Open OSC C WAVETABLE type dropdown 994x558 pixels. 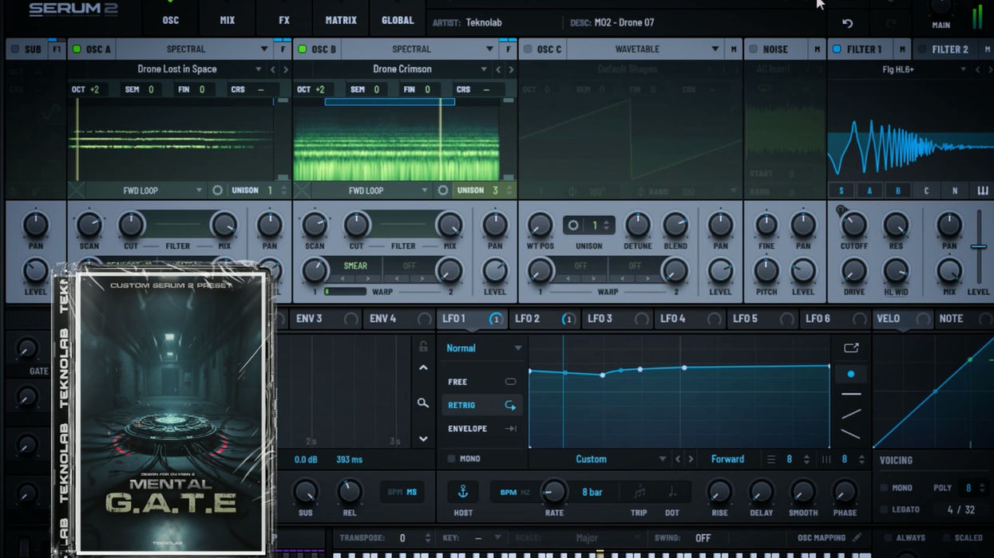point(645,49)
